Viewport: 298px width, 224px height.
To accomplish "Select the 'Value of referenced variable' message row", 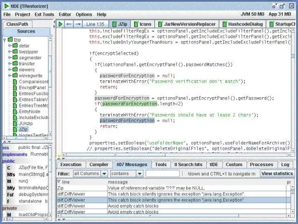I will click(174, 188).
